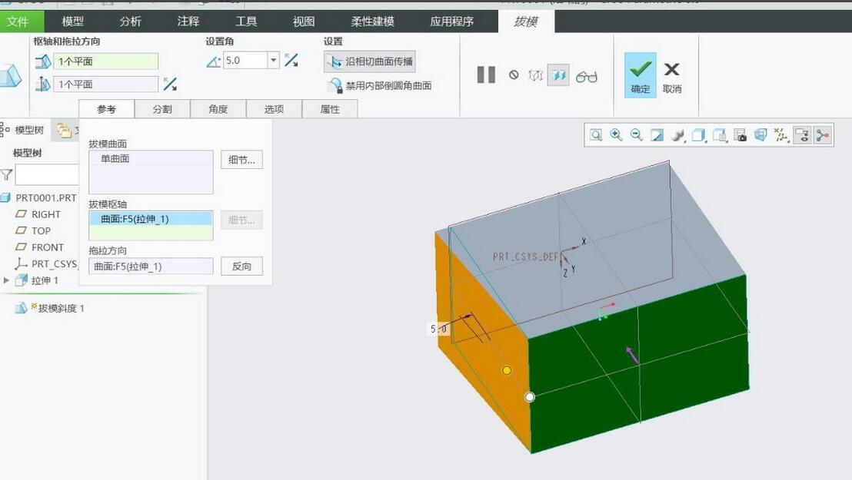
Task: Open the 属性 properties panel tab
Action: [x=330, y=109]
